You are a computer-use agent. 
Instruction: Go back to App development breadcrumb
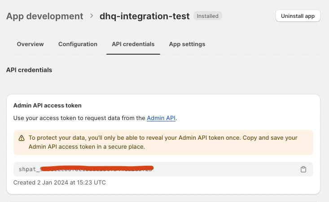click(44, 16)
